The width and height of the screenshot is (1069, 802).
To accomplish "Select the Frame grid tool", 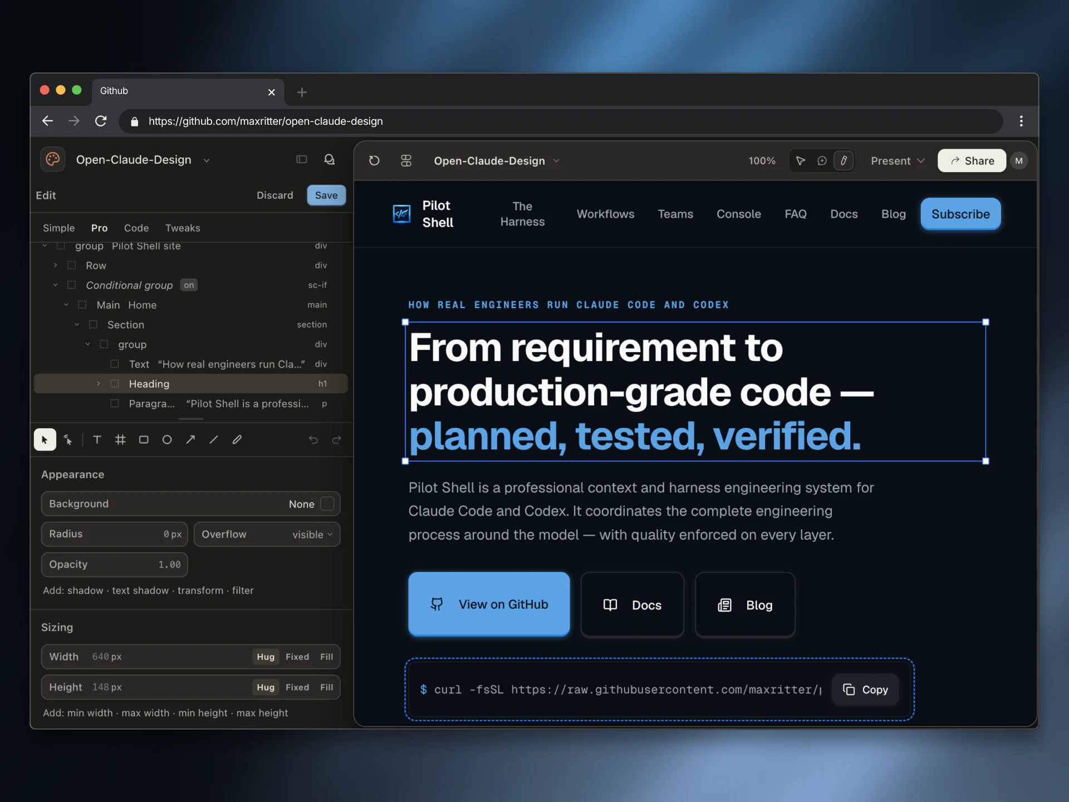I will click(x=120, y=439).
